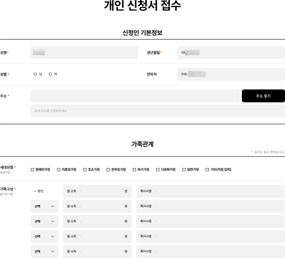Tick the 일반가정 checkbox
285x258 pixels.
184,170
